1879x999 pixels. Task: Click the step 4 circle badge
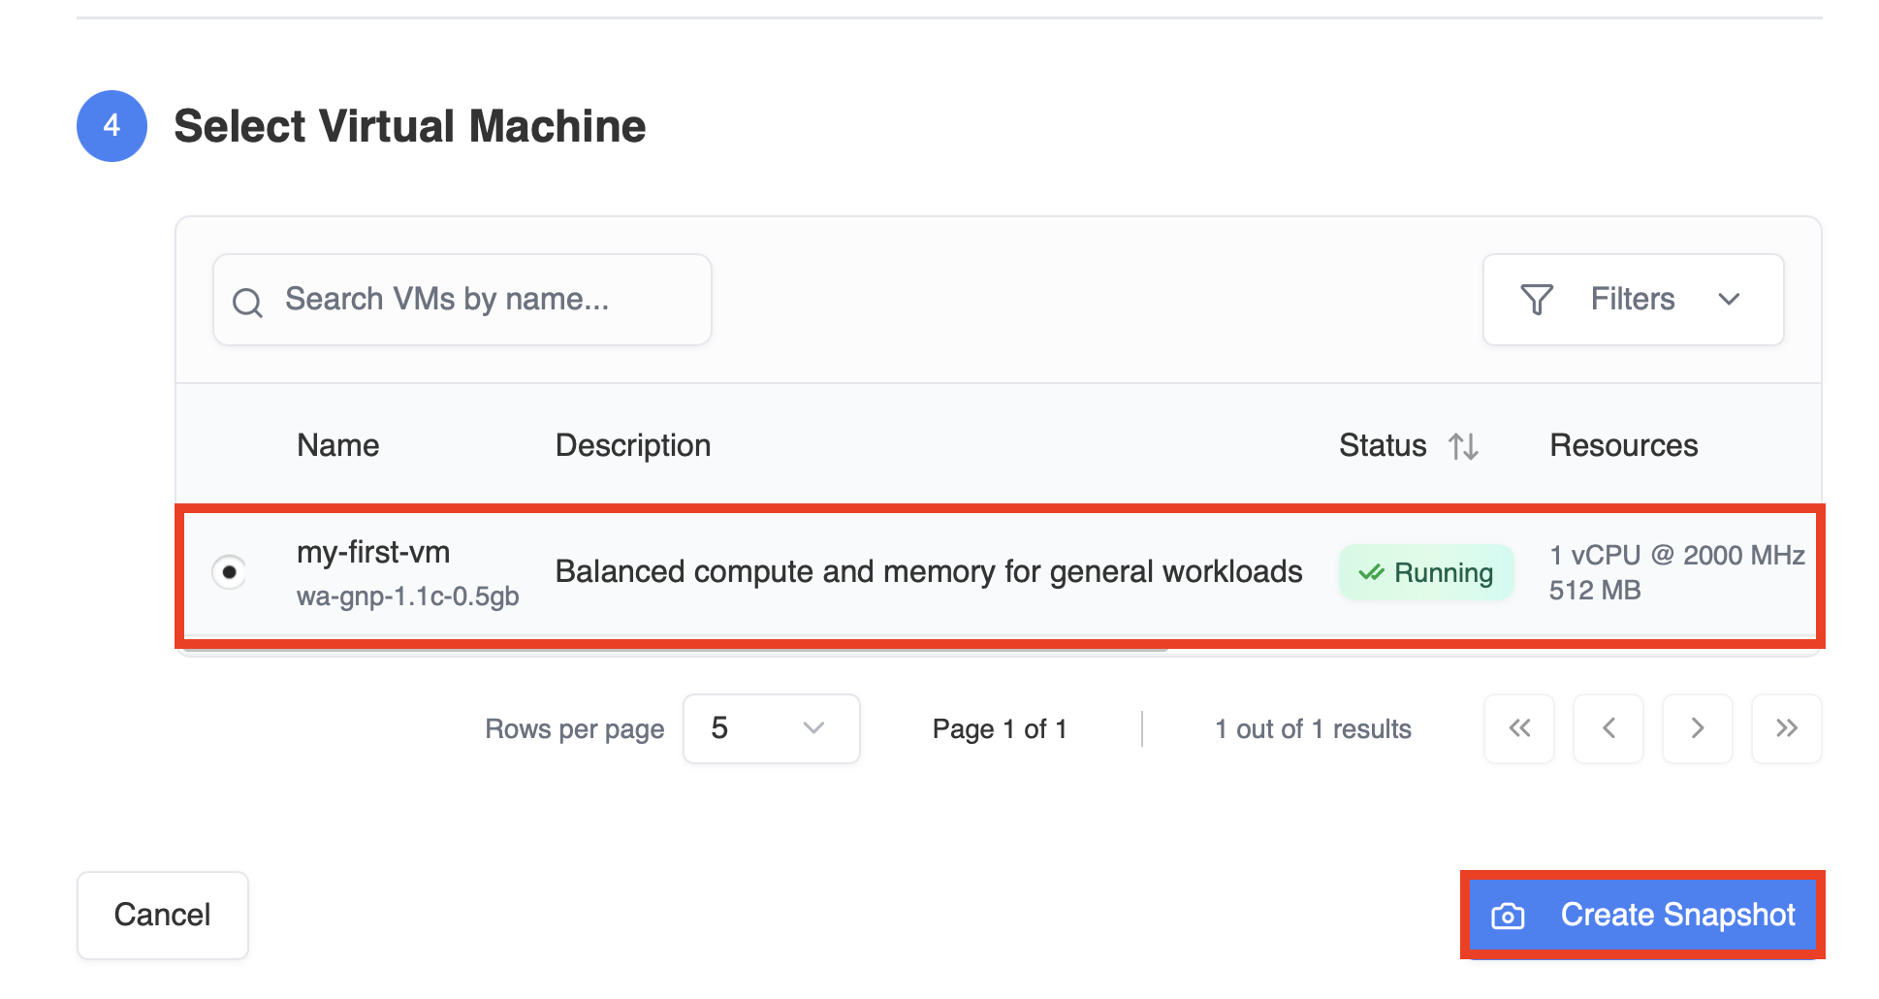tap(112, 126)
